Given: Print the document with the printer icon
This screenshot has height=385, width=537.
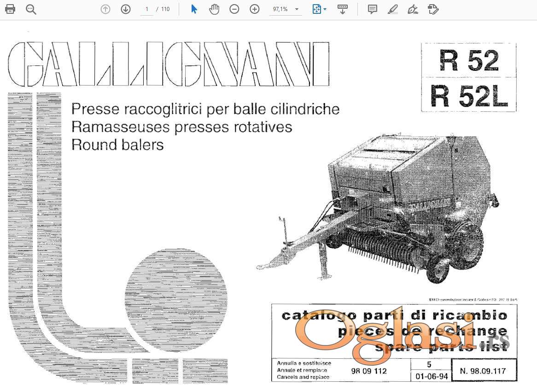Looking at the screenshot, I should click(10, 9).
